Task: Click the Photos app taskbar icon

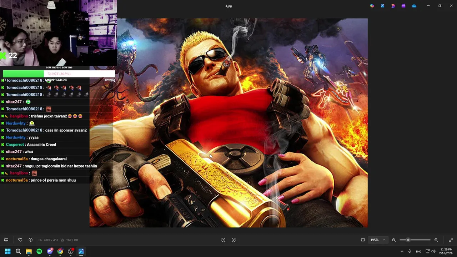Action: (x=81, y=251)
